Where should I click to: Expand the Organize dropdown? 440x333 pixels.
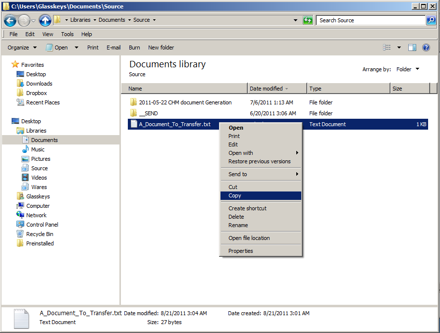(22, 48)
